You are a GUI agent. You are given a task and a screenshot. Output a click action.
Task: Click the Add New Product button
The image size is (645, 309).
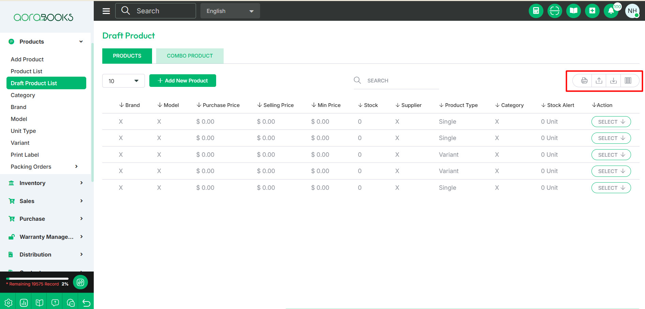coord(183,81)
